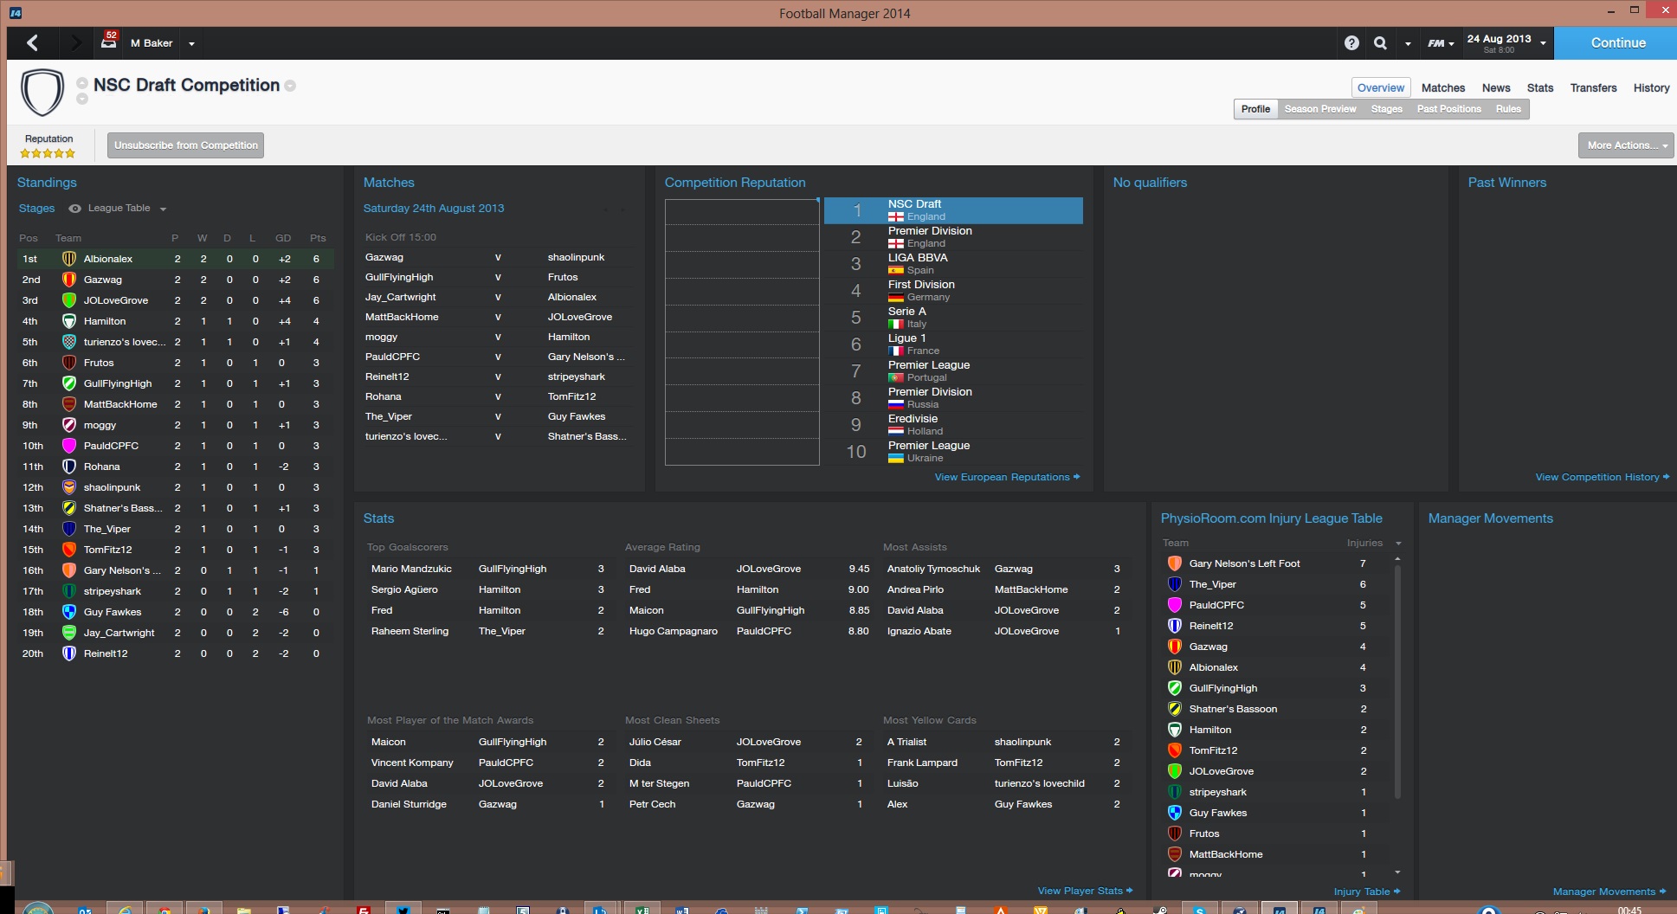Click turienzo's lovechild badge in Standings
1677x914 pixels.
click(69, 342)
